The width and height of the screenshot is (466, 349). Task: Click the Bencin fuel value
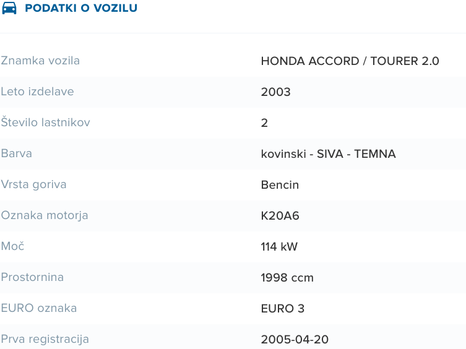[x=280, y=184]
